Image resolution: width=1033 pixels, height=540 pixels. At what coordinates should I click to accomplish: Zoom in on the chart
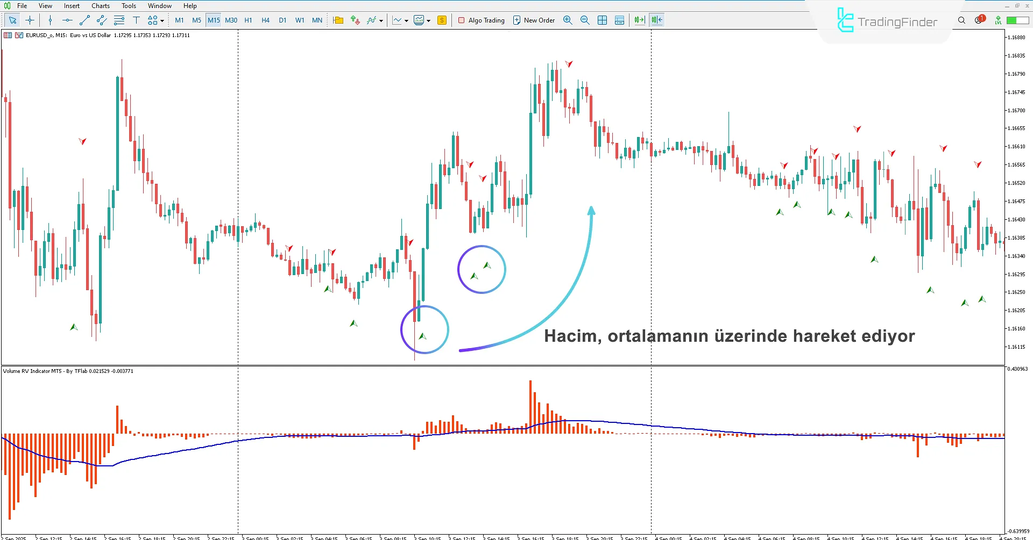tap(568, 20)
